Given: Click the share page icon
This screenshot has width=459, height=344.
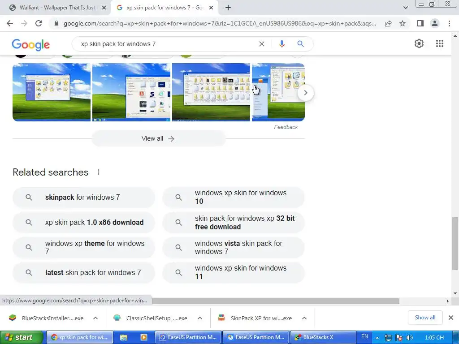Looking at the screenshot, I should [388, 23].
